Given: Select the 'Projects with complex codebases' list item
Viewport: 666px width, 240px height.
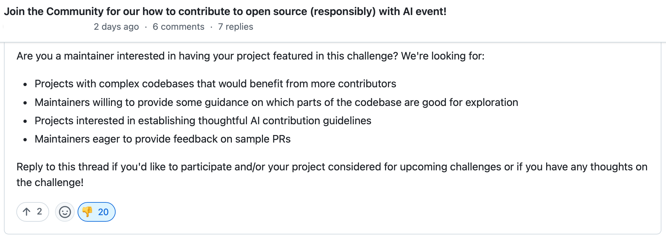Looking at the screenshot, I should 215,84.
